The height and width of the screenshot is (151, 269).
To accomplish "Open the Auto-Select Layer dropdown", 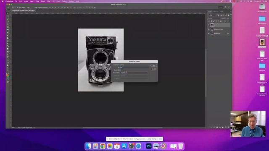I will click(x=29, y=8).
